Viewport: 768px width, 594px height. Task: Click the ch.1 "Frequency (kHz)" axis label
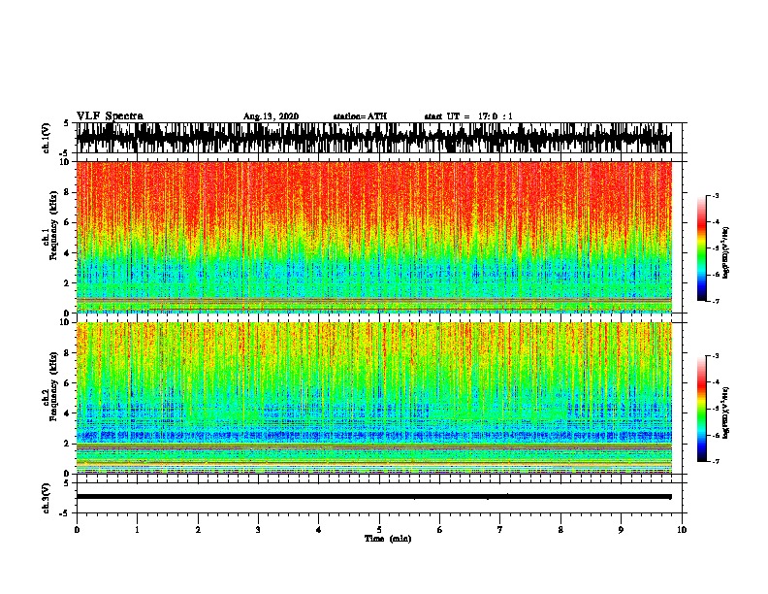pos(53,225)
